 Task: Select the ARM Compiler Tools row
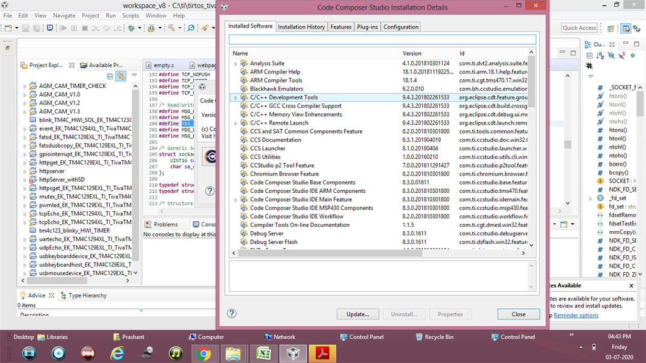point(379,80)
